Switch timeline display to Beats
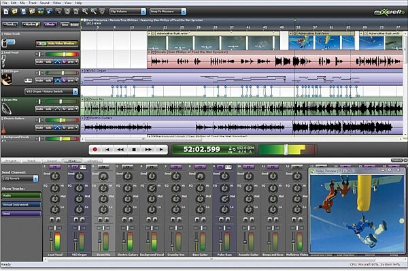The image size is (408, 271). (74, 25)
